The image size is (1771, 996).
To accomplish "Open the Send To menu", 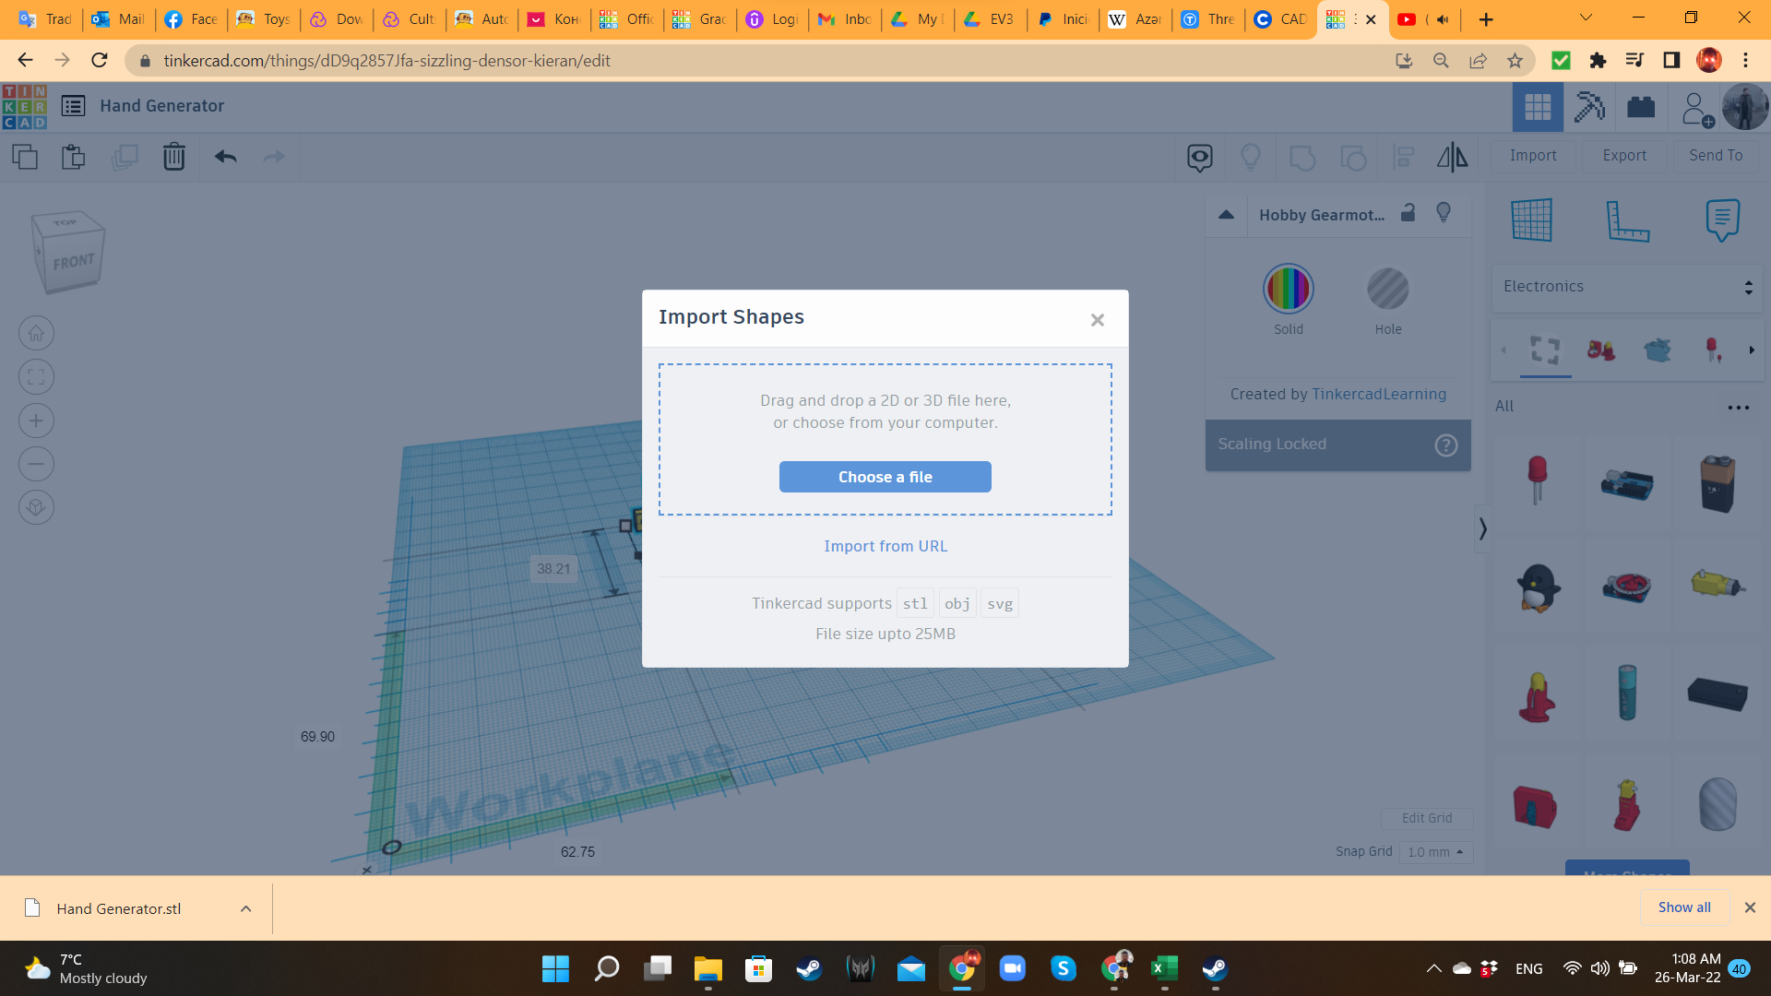I will (x=1715, y=156).
